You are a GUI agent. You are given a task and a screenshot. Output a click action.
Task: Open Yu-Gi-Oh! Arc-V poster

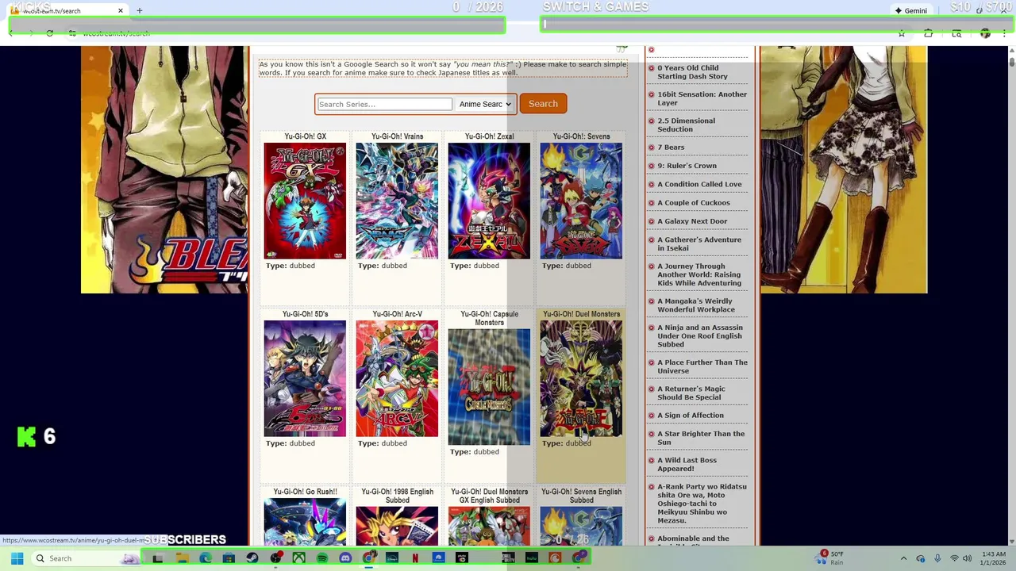[397, 378]
